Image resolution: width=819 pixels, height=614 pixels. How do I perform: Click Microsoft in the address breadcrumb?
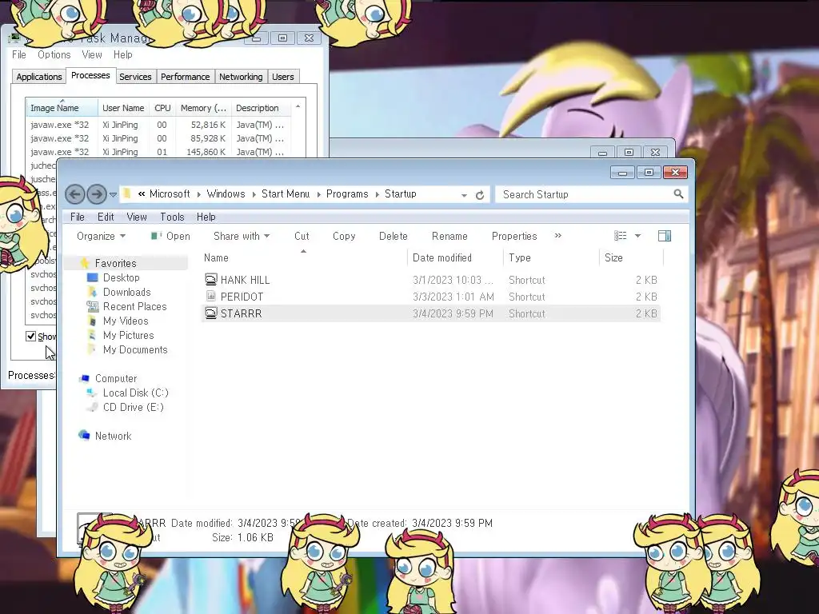point(170,193)
